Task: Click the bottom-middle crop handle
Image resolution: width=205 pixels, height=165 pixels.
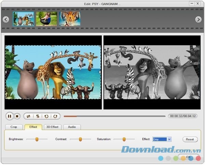Action: click(53, 98)
